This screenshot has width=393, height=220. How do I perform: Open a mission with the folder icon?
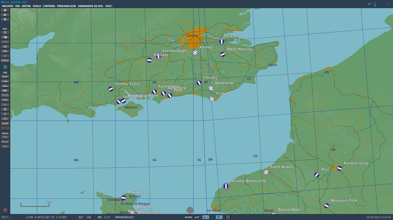click(x=5, y=14)
